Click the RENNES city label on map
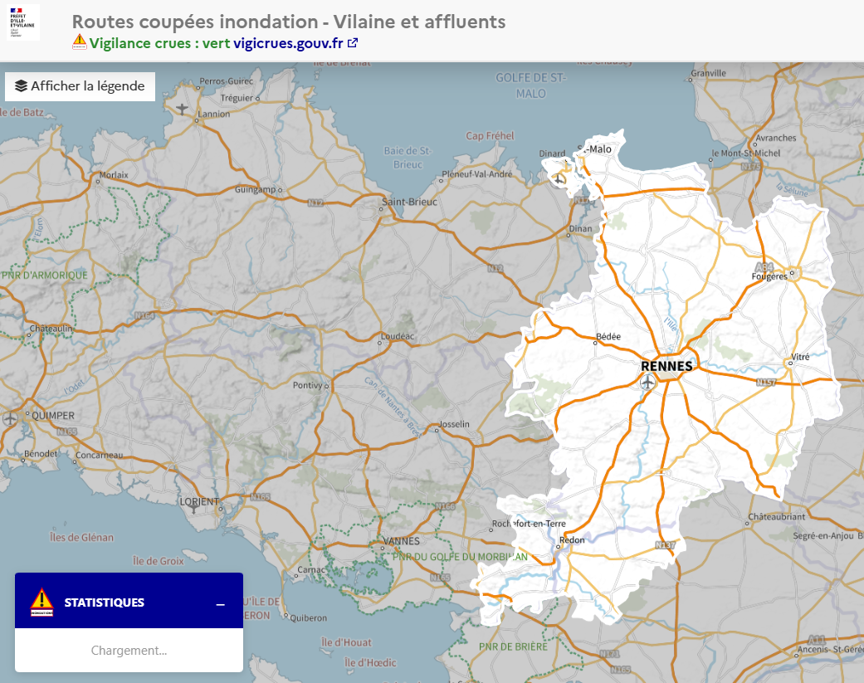The height and width of the screenshot is (683, 864). click(666, 366)
